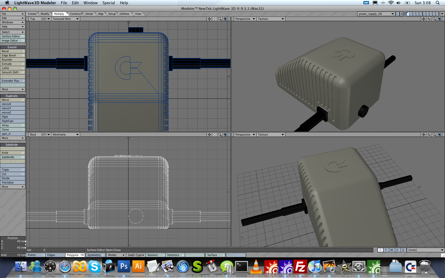This screenshot has height=278, width=445.
Task: Open the Detail tab
Action: pyautogui.click(x=89, y=14)
